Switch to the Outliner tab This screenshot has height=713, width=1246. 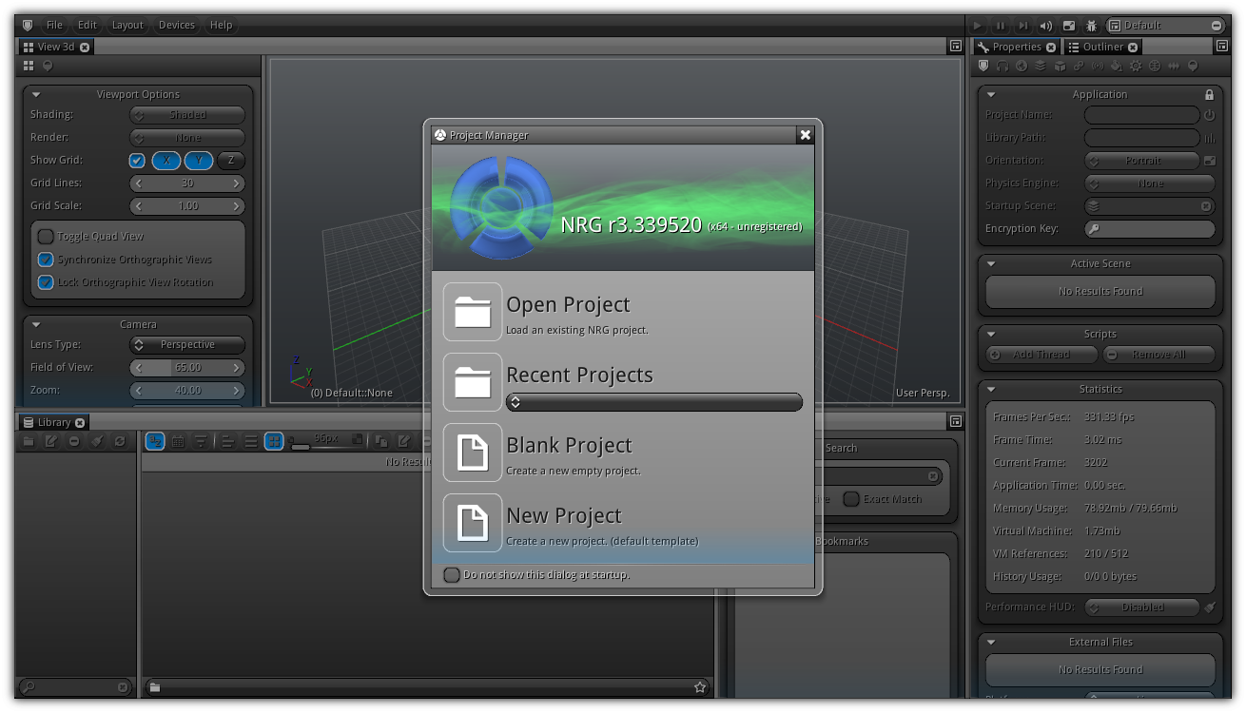click(x=1102, y=47)
